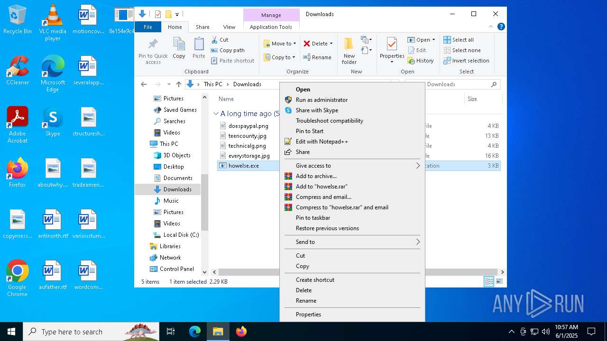Click the Properties ribbon icon
The width and height of the screenshot is (607, 341).
392,45
